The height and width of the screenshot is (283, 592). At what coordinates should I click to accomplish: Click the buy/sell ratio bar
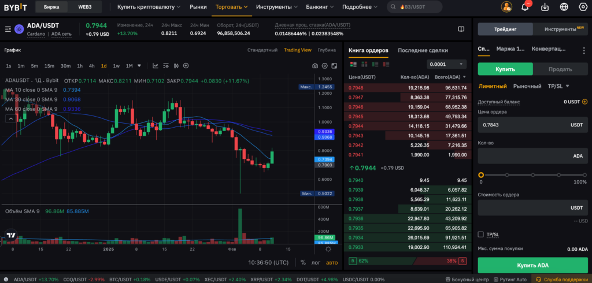click(x=408, y=260)
